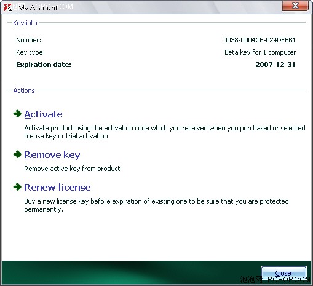Click the Actions section heading
This screenshot has width=313, height=286.
point(24,90)
